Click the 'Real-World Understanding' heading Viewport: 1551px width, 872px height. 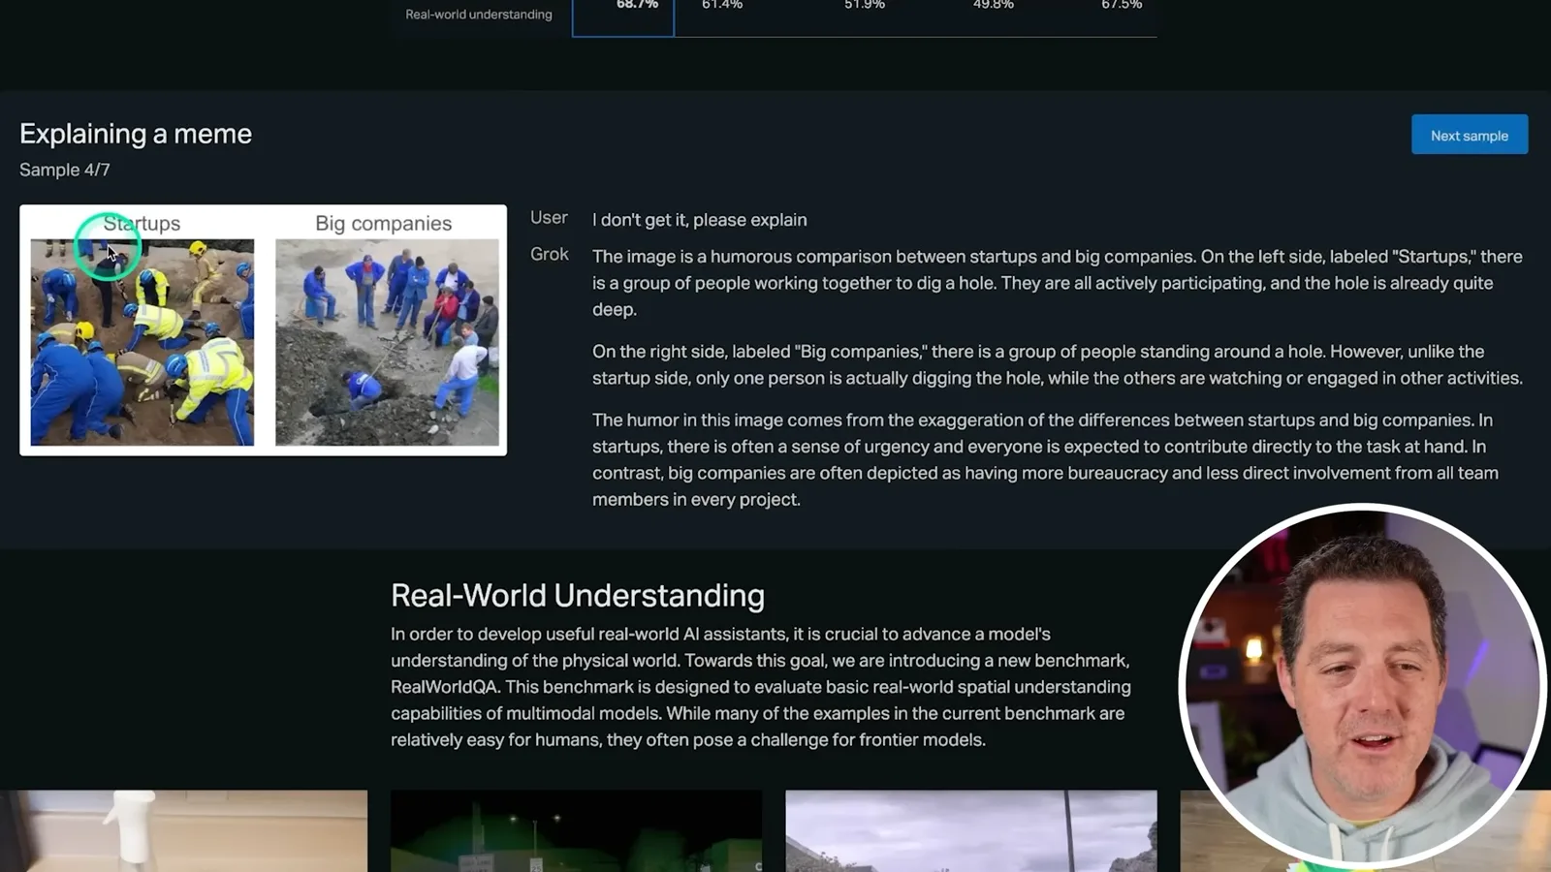pyautogui.click(x=578, y=595)
